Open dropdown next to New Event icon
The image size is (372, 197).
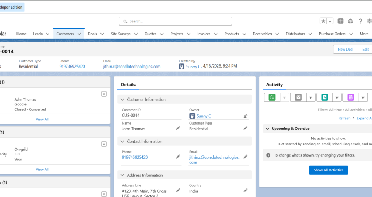[363, 97]
